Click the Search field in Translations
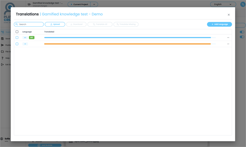Image resolution: width=246 pixels, height=147 pixels. pyautogui.click(x=29, y=24)
